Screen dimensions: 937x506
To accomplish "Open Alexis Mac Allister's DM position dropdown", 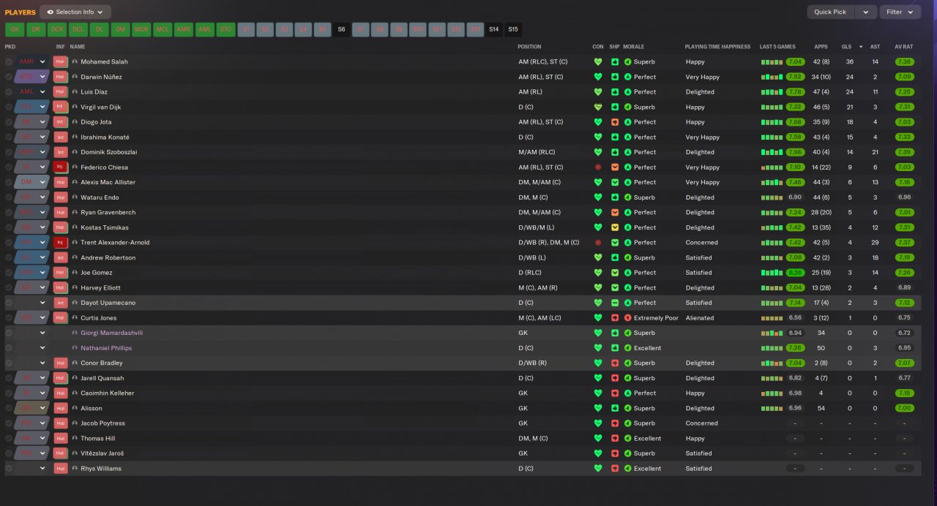I will 31,182.
